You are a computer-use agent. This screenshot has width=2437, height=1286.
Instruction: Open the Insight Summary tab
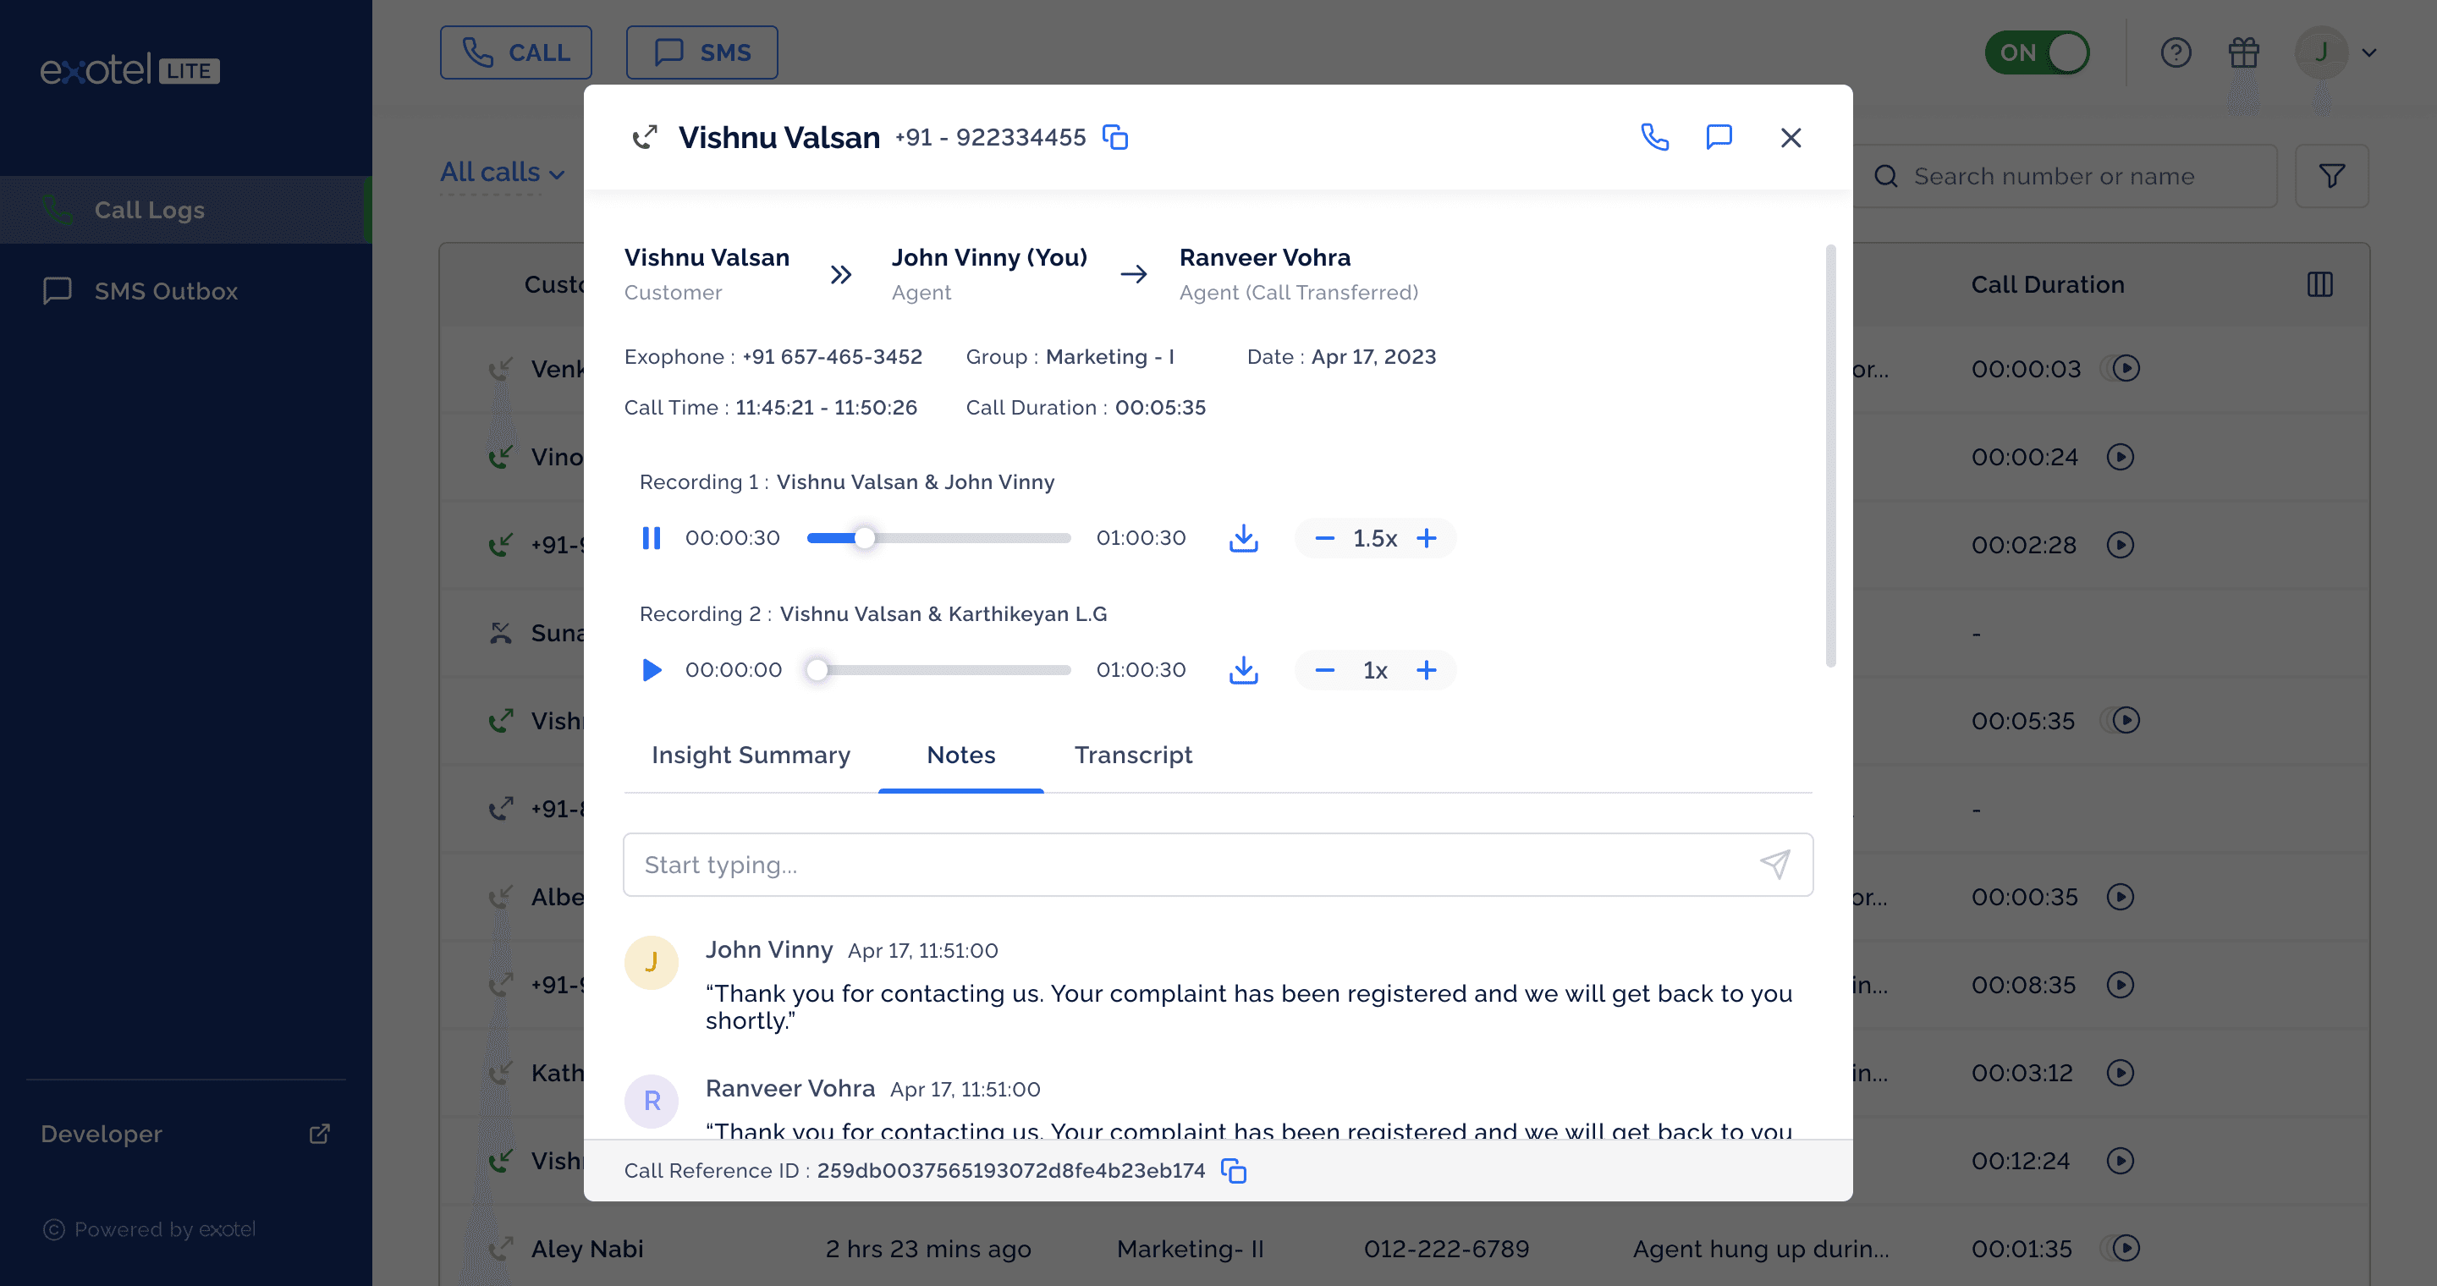(751, 755)
